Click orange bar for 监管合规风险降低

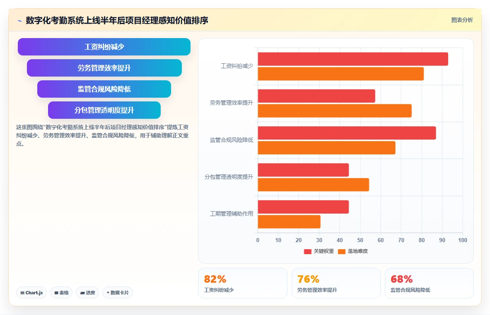(x=326, y=148)
